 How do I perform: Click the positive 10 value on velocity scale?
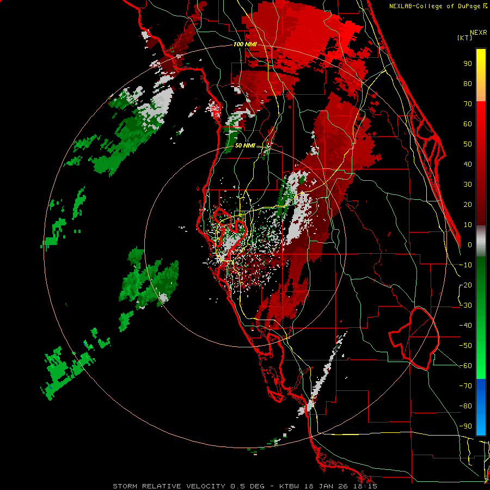468,225
